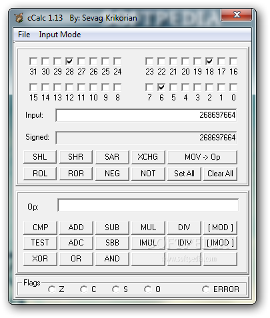Click the [ IMOD ] button
Image resolution: width=270 pixels, height=318 pixels.
pyautogui.click(x=220, y=243)
